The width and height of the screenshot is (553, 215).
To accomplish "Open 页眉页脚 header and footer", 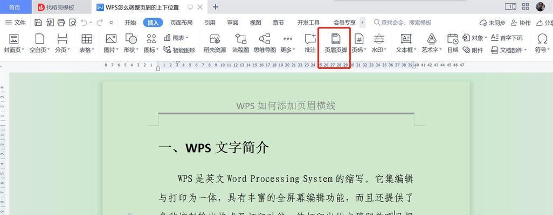I will [x=336, y=44].
